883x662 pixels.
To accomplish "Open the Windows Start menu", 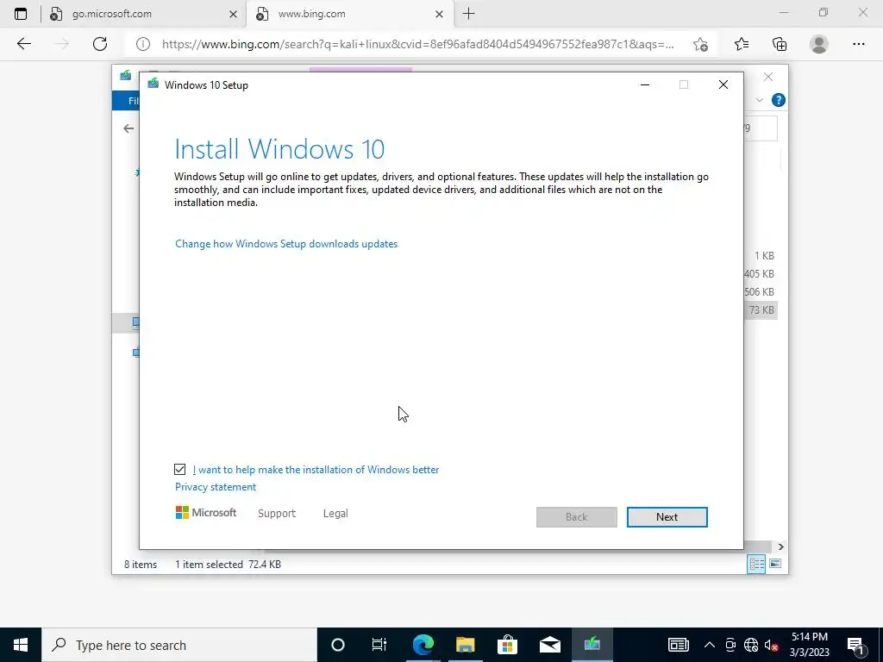I will click(21, 645).
